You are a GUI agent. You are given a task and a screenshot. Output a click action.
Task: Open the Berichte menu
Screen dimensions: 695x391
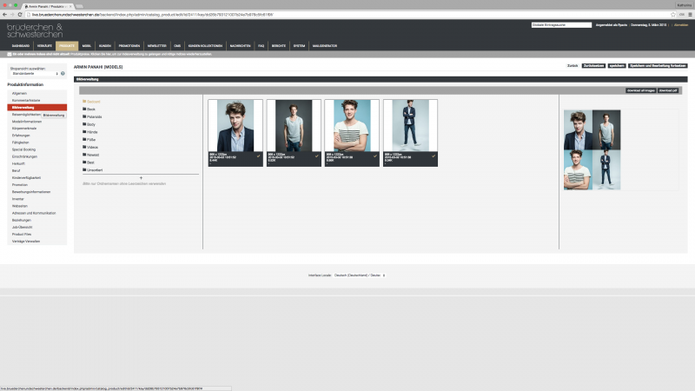point(278,46)
